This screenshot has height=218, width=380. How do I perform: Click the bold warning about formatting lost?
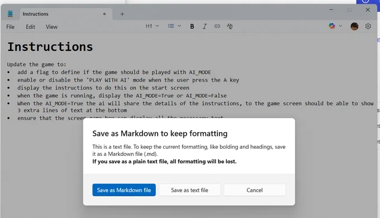(x=164, y=162)
